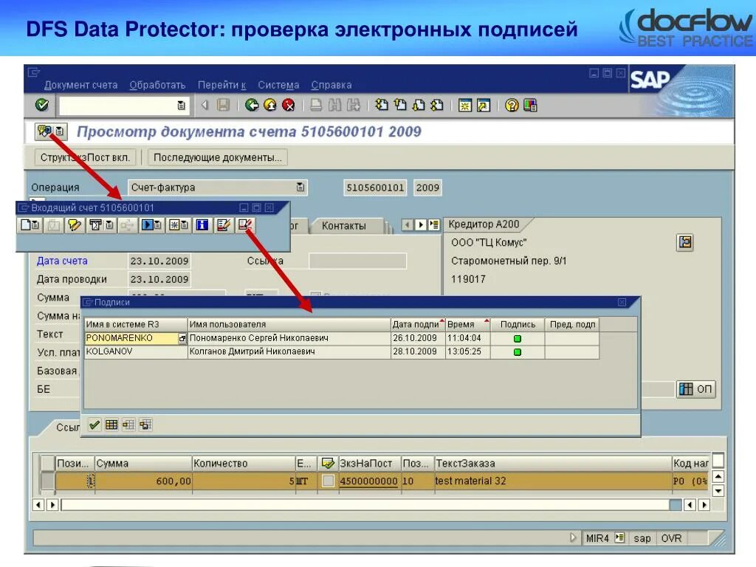Click the item table scroll down arrow
756x567 pixels.
tap(718, 491)
